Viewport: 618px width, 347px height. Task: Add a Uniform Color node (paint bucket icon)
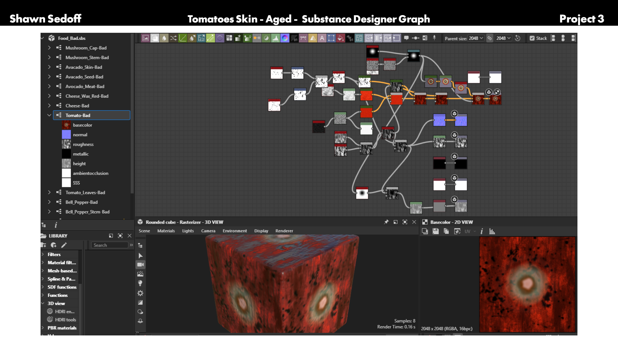click(341, 38)
